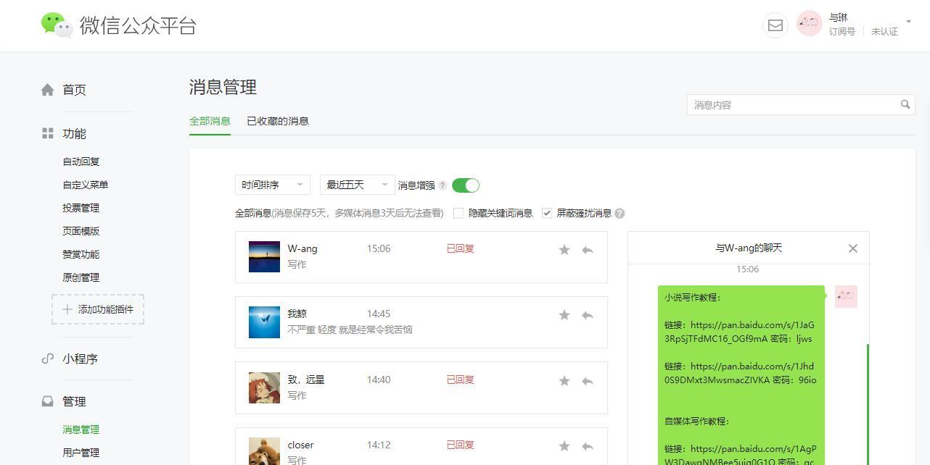This screenshot has height=465, width=930.
Task: Uncheck the 屏蔽骚扰消息 checkbox
Action: click(x=546, y=212)
